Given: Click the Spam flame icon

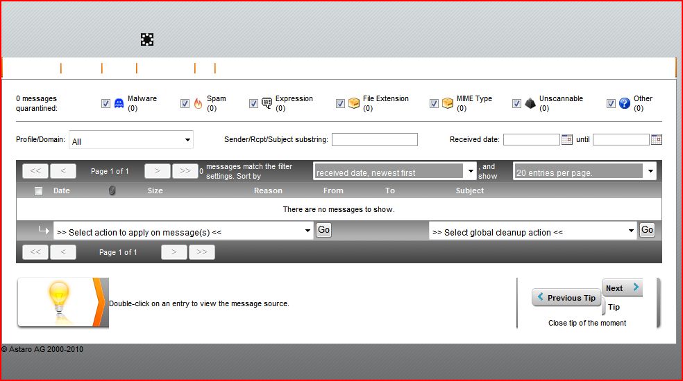Looking at the screenshot, I should (x=198, y=103).
